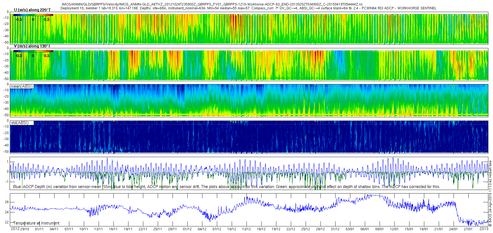Viewport: 493px width, 233px height.
Task: Click the ADCP depth variation caption text
Action: point(226,187)
